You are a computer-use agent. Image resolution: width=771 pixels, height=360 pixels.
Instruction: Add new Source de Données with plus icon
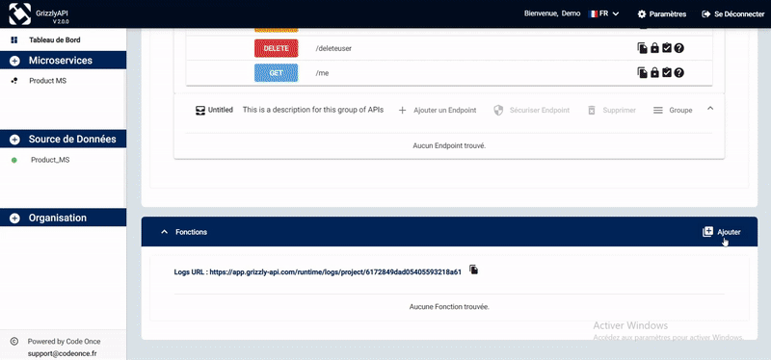[x=14, y=140]
